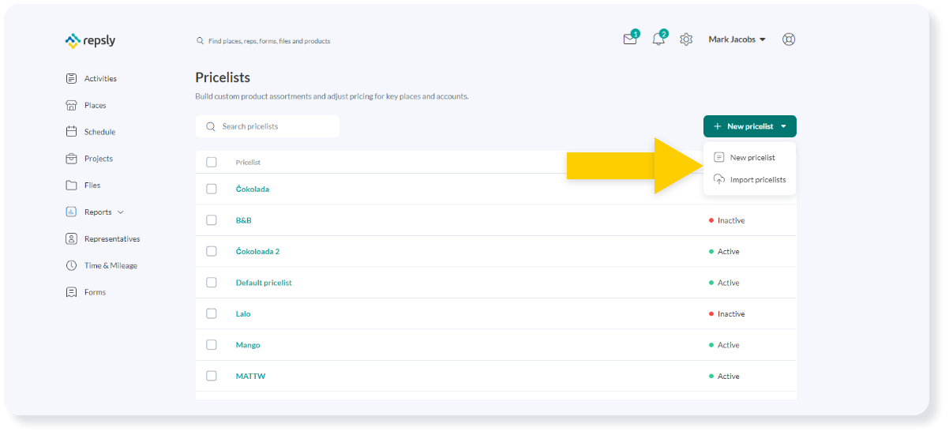This screenshot has width=949, height=435.
Task: Open the Reports chart icon
Action: [71, 212]
